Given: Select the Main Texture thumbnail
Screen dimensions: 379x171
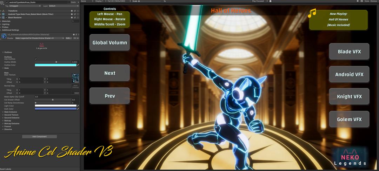Looking at the screenshot, I should (75, 78).
